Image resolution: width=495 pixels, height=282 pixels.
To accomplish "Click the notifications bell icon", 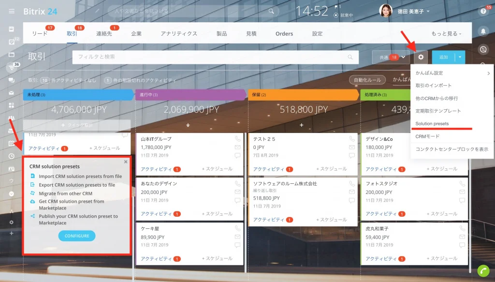I will click(483, 31).
